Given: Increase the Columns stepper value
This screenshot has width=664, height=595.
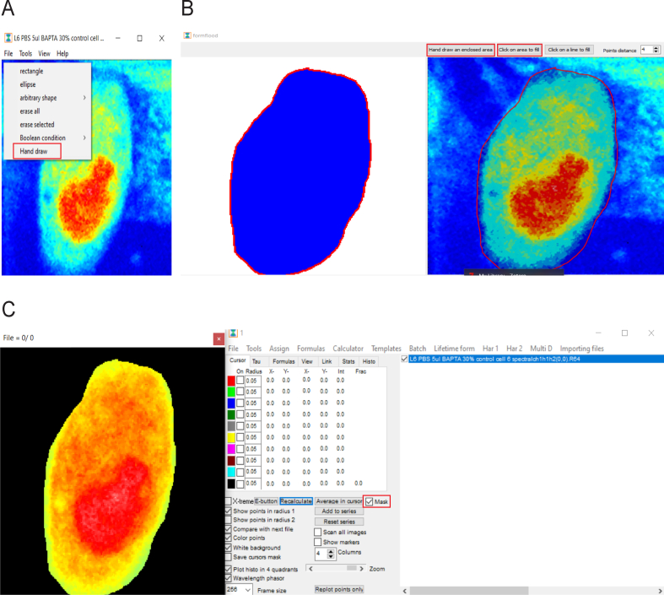Looking at the screenshot, I should point(331,551).
